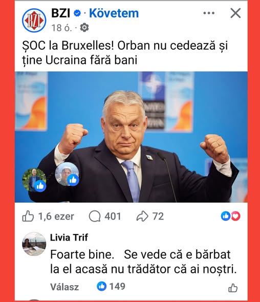The height and width of the screenshot is (302, 260).
Task: Open the three-dot post options menu
Action: point(209,13)
